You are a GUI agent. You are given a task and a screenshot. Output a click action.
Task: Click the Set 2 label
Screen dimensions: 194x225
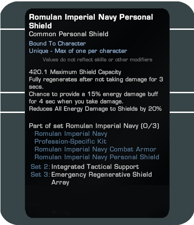tap(40, 167)
